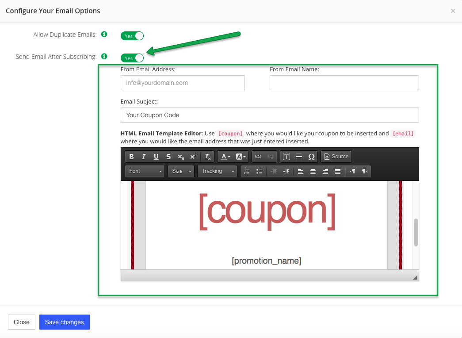
Task: Open the Size dropdown
Action: click(181, 171)
